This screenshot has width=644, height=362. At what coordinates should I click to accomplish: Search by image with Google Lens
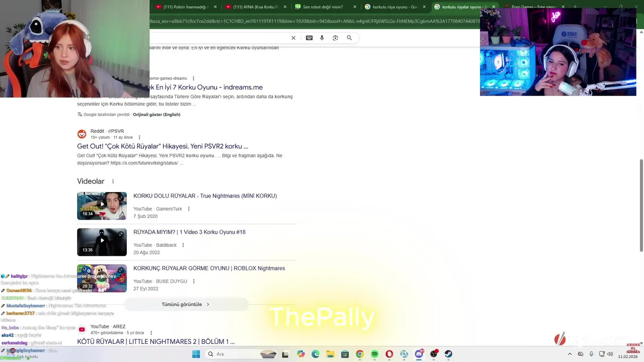pos(335,38)
